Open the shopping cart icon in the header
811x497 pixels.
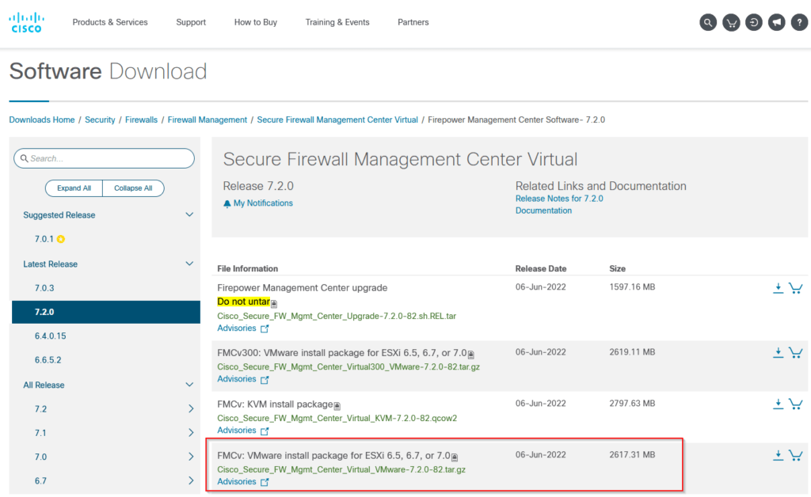click(x=730, y=22)
